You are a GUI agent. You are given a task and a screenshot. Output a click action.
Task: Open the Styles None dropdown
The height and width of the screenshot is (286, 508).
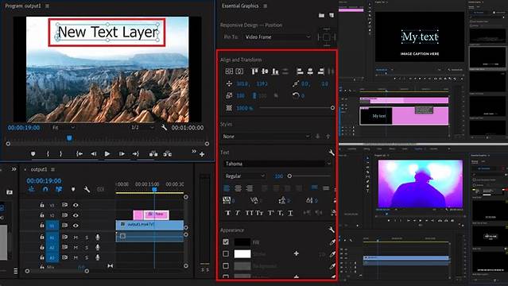[266, 137]
